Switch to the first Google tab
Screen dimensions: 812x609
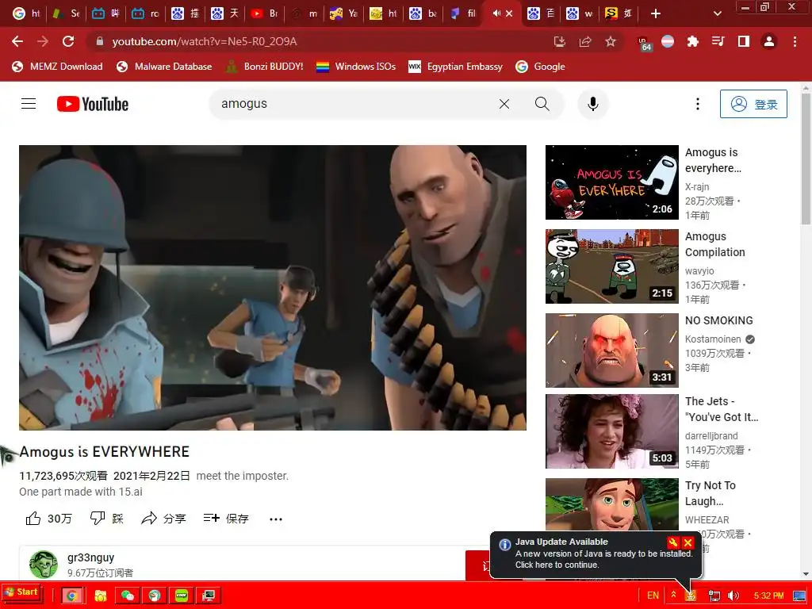(x=26, y=13)
